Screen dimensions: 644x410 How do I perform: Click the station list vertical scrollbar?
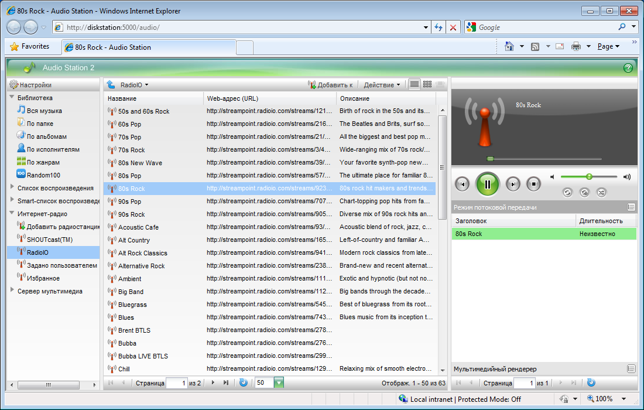[443, 167]
